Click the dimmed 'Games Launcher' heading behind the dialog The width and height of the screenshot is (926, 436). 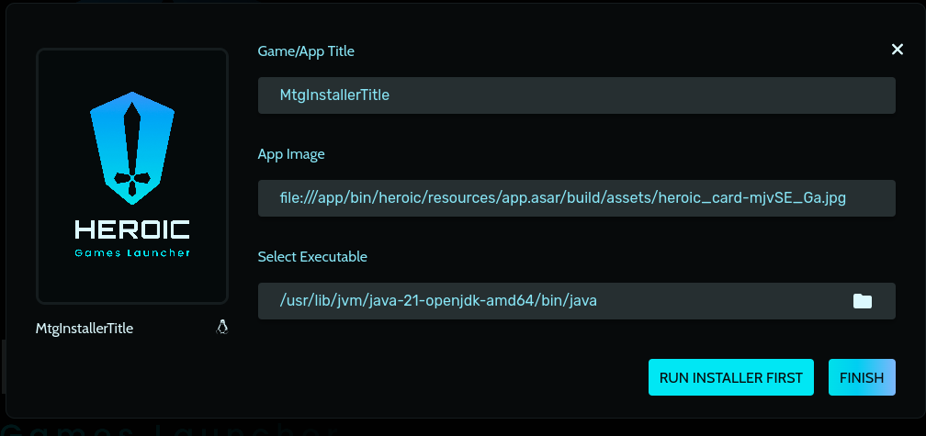click(165, 429)
